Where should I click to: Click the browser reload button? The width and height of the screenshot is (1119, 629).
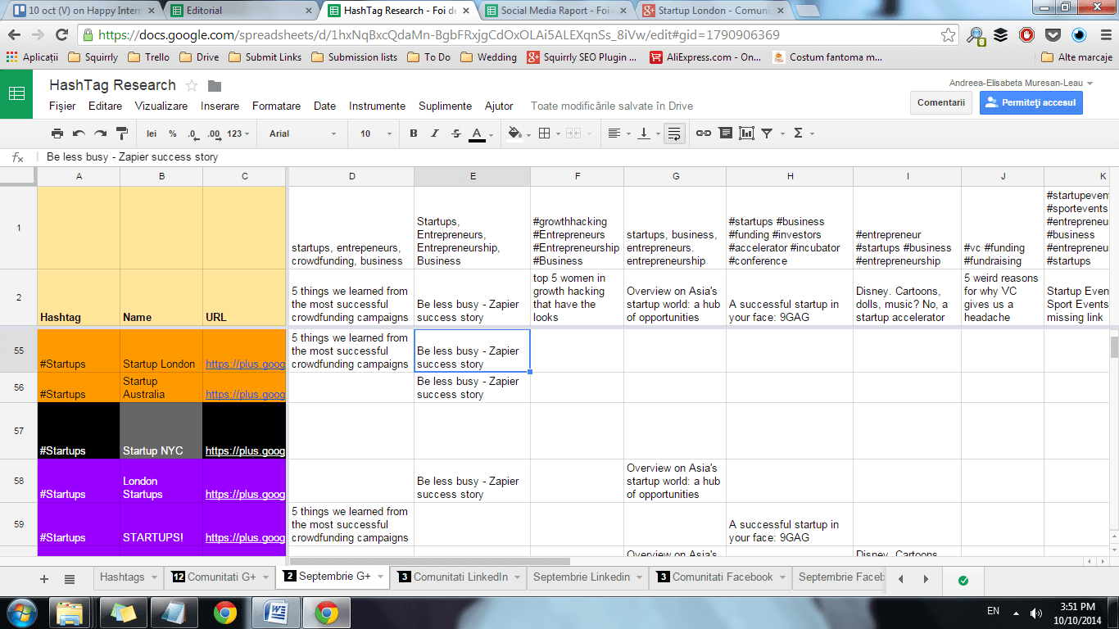pos(61,35)
